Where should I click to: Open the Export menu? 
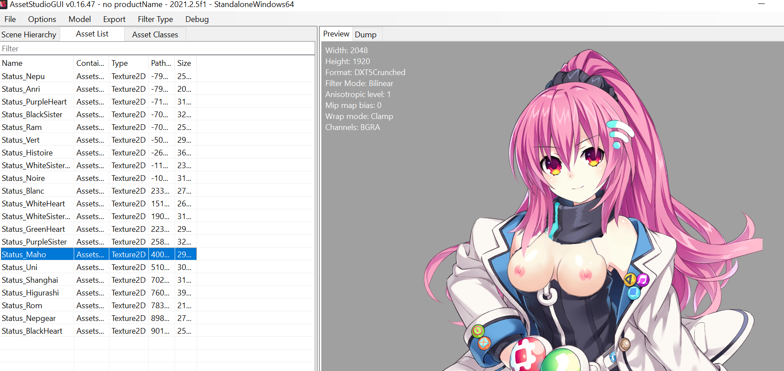[114, 19]
